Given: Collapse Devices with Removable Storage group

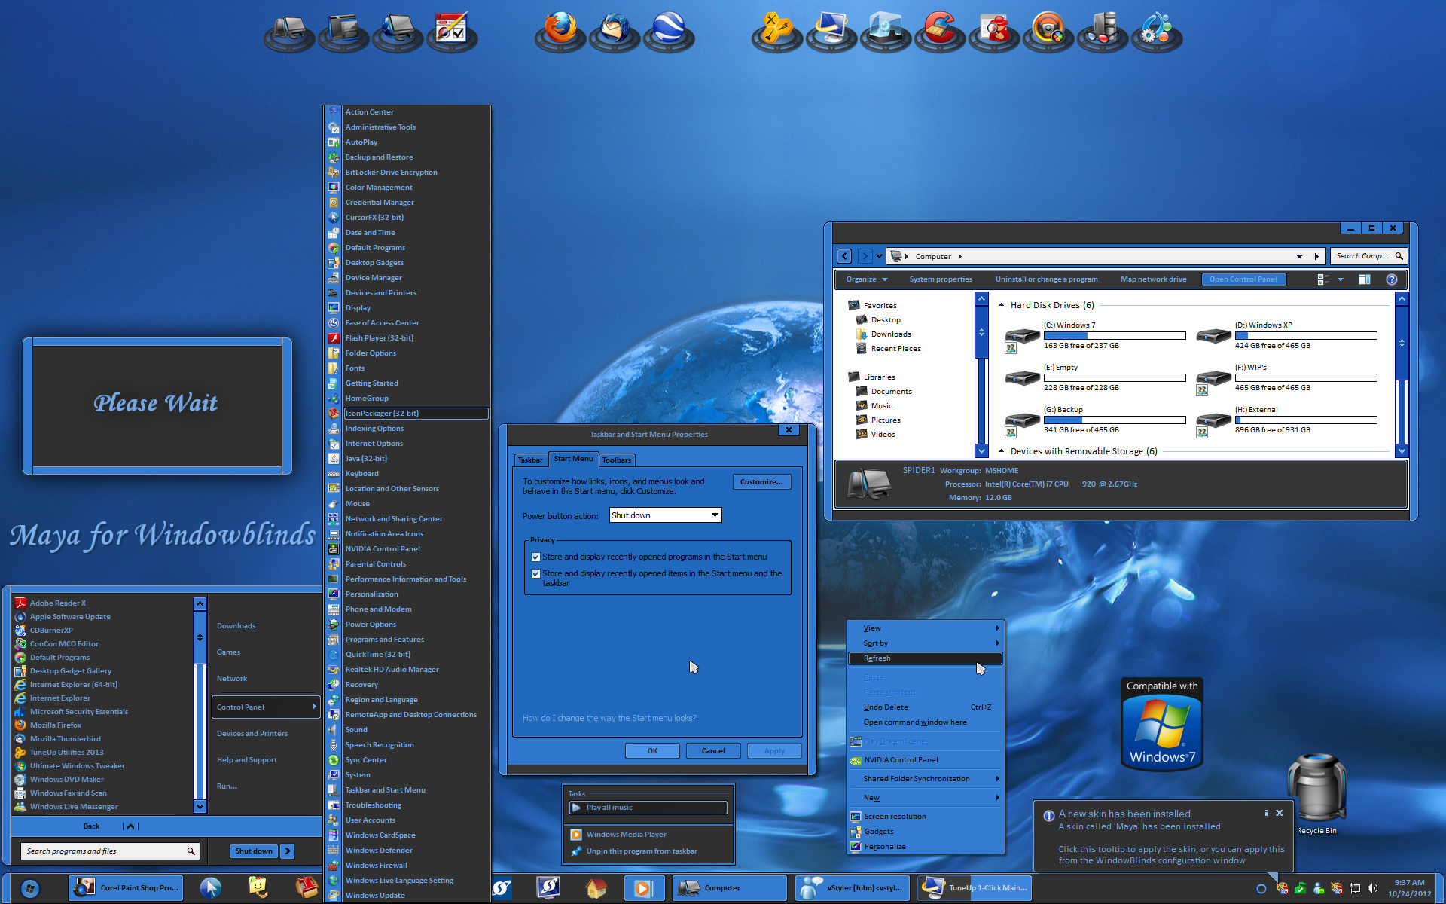Looking at the screenshot, I should (x=1001, y=451).
